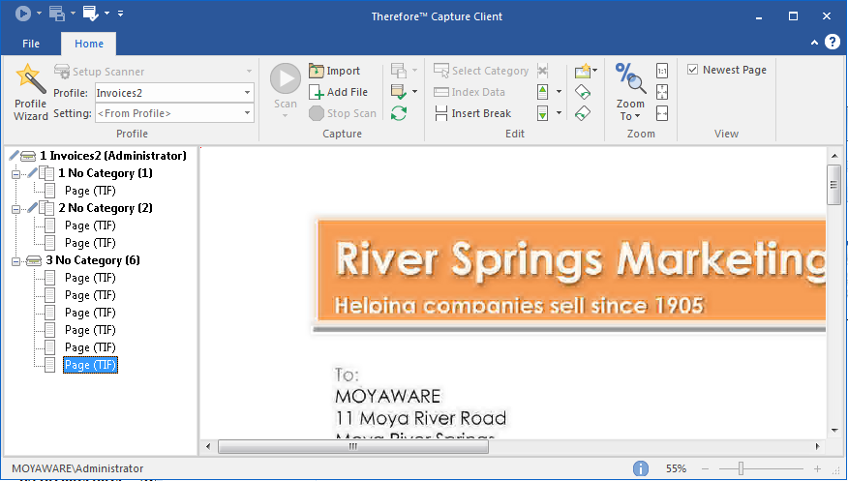The width and height of the screenshot is (848, 481).
Task: Uncheck the Newest Page checkbox
Action: point(693,70)
